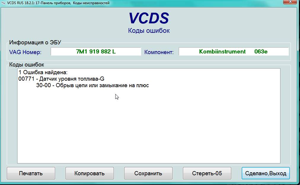
Task: Clear fault codes with Стереть-05
Action: [207, 173]
